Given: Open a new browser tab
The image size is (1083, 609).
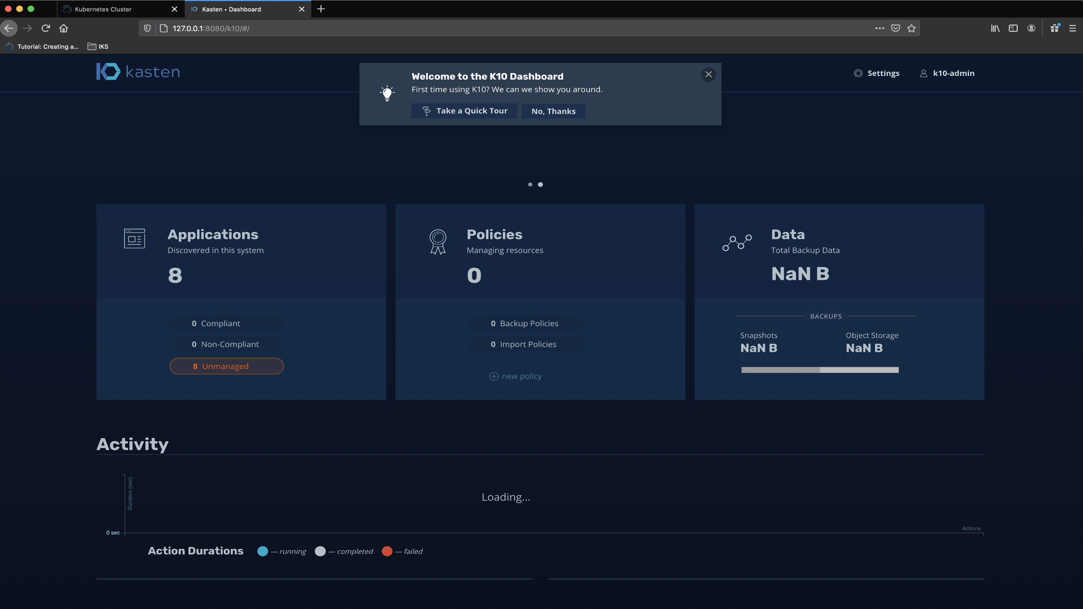Looking at the screenshot, I should pyautogui.click(x=321, y=9).
